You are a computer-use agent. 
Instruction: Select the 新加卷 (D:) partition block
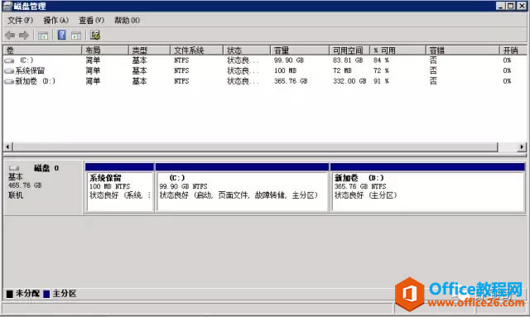coord(427,188)
